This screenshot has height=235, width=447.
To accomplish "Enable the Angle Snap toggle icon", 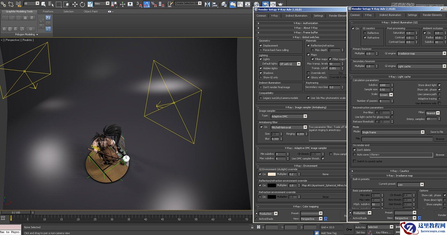I will (147, 4).
